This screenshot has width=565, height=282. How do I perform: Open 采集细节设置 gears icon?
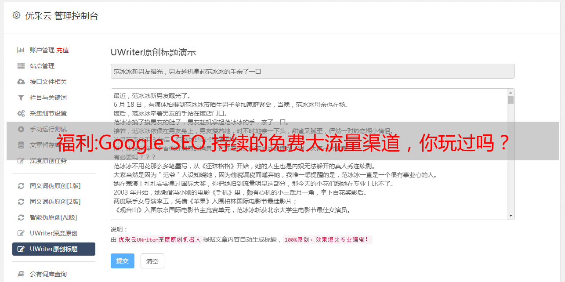point(21,113)
